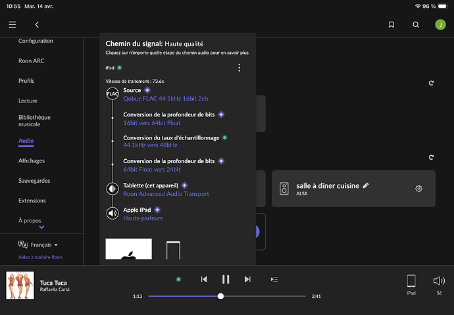Open the Extensions settings tab
This screenshot has width=454, height=315.
[x=32, y=201]
